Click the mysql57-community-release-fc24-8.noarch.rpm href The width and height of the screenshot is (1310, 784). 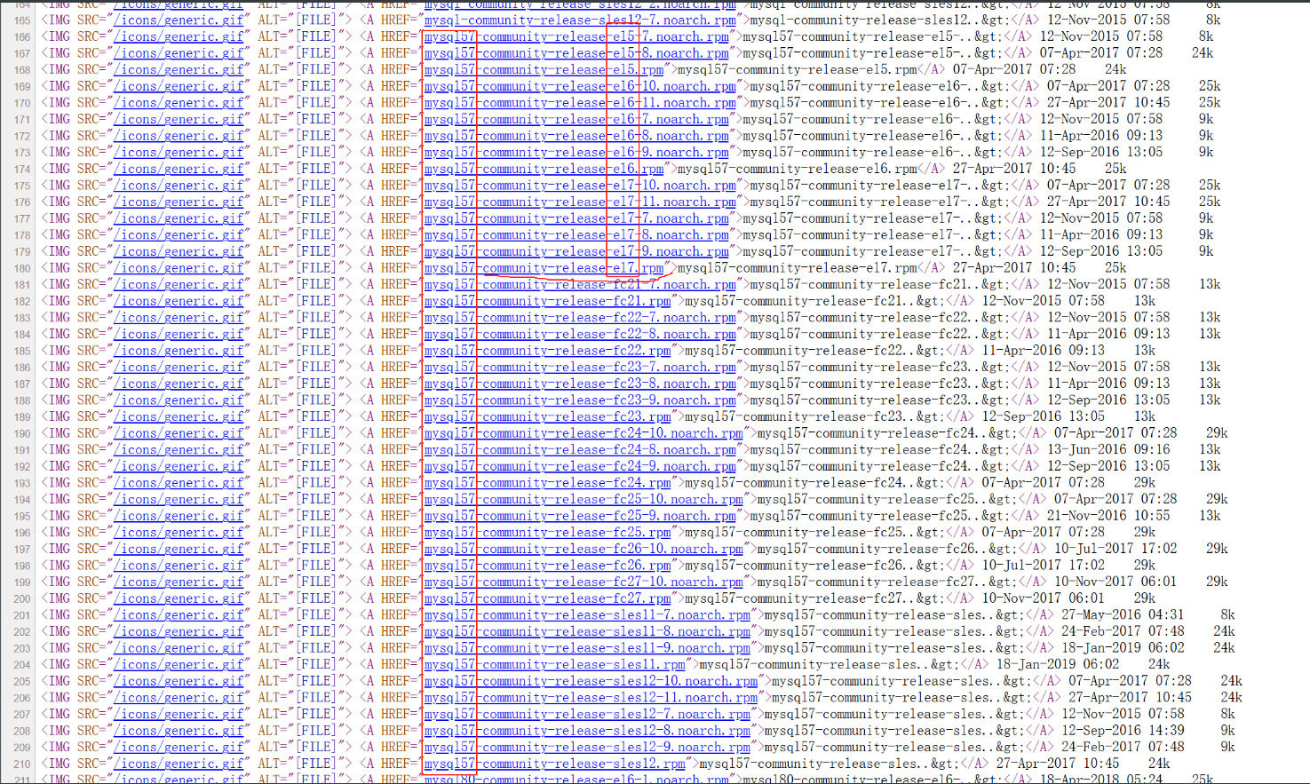(x=580, y=449)
